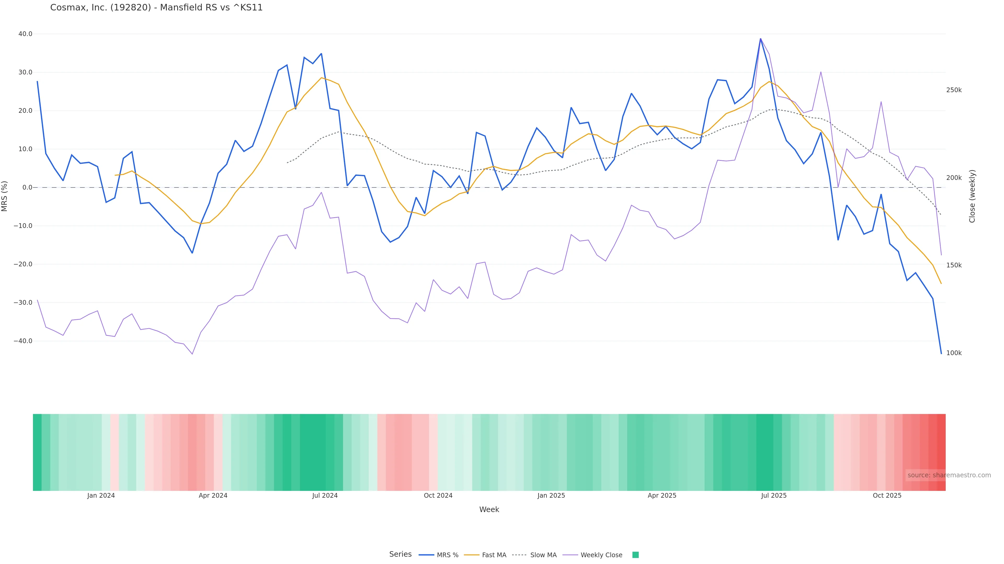Click the Jan 2025 x-axis tick label
Image resolution: width=1004 pixels, height=564 pixels.
[x=551, y=496]
